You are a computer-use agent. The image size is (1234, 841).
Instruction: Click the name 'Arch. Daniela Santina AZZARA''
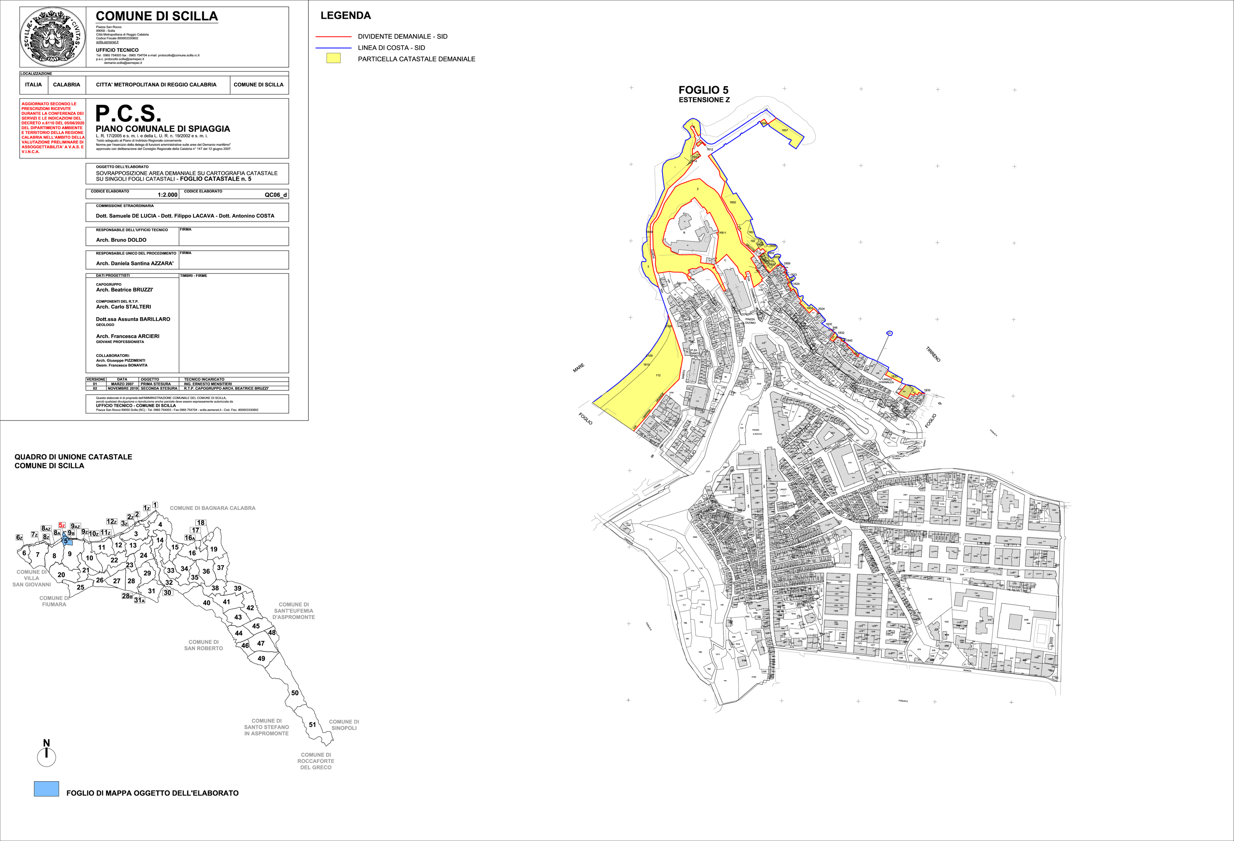click(x=135, y=263)
